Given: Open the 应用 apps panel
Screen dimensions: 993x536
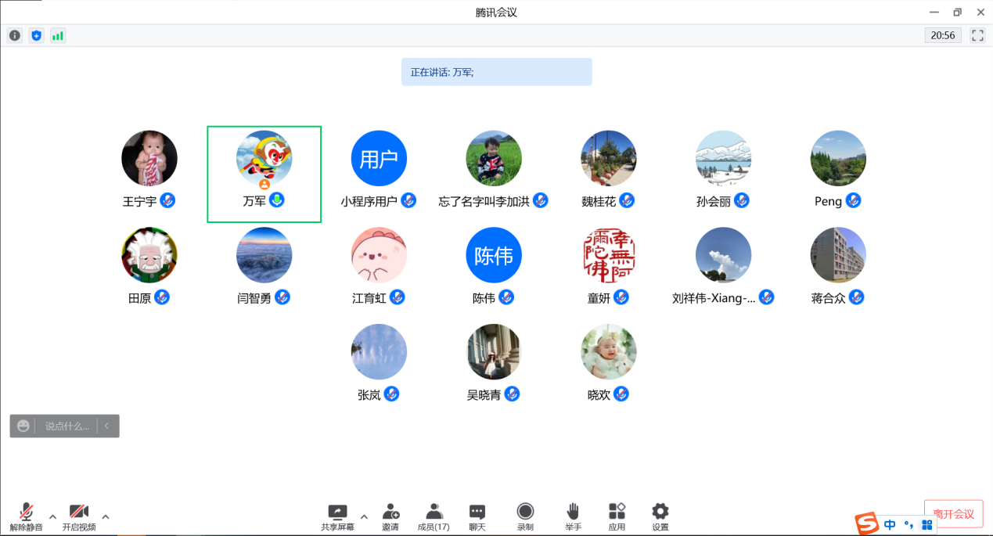Looking at the screenshot, I should (x=617, y=516).
